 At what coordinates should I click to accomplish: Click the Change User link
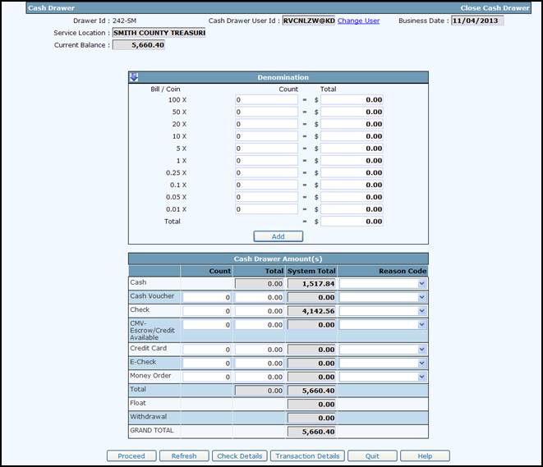pyautogui.click(x=360, y=21)
